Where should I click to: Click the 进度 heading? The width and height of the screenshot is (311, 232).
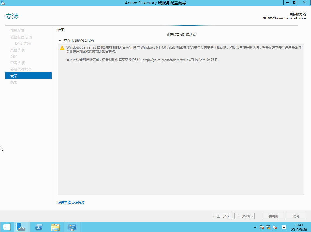[61, 30]
